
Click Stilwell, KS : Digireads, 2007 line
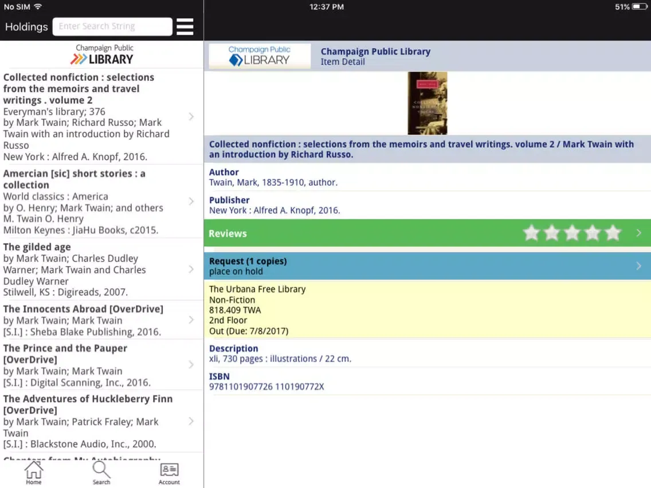click(x=65, y=292)
